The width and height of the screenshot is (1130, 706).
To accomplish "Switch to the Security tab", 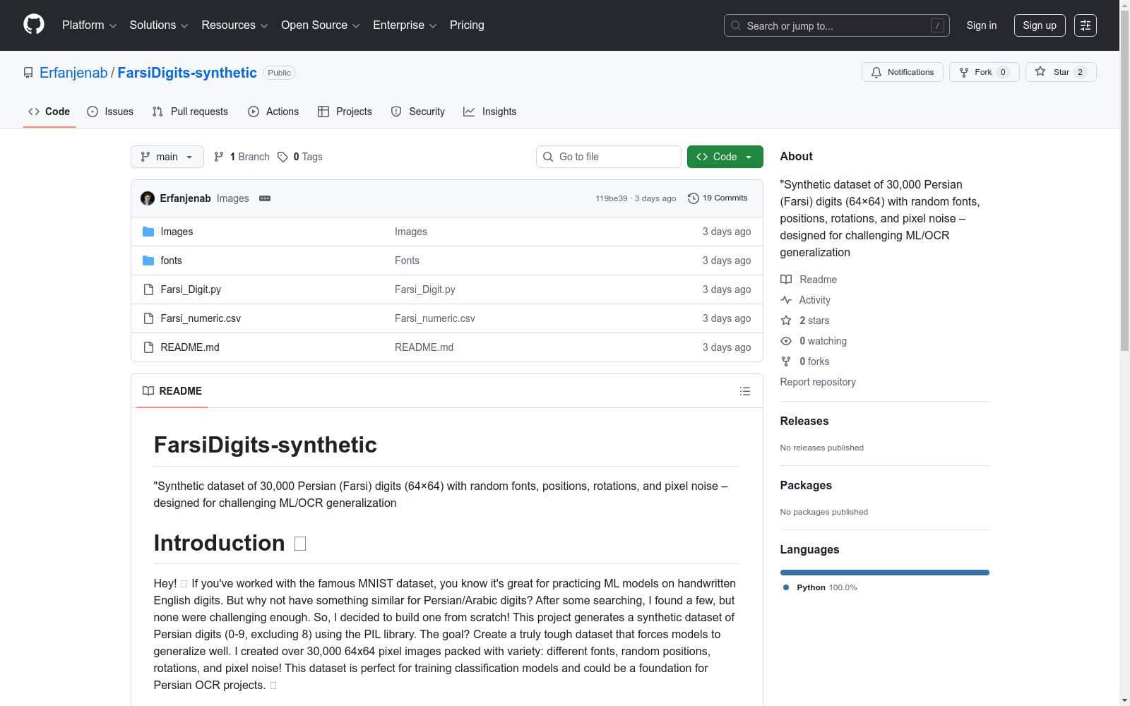I will click(418, 112).
